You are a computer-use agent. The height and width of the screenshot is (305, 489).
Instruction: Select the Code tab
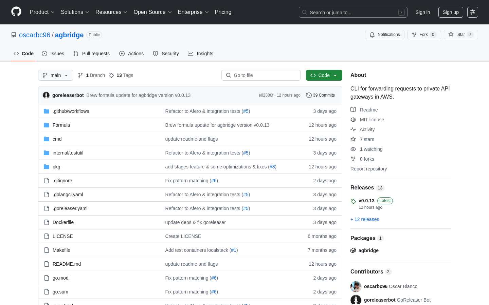[24, 54]
